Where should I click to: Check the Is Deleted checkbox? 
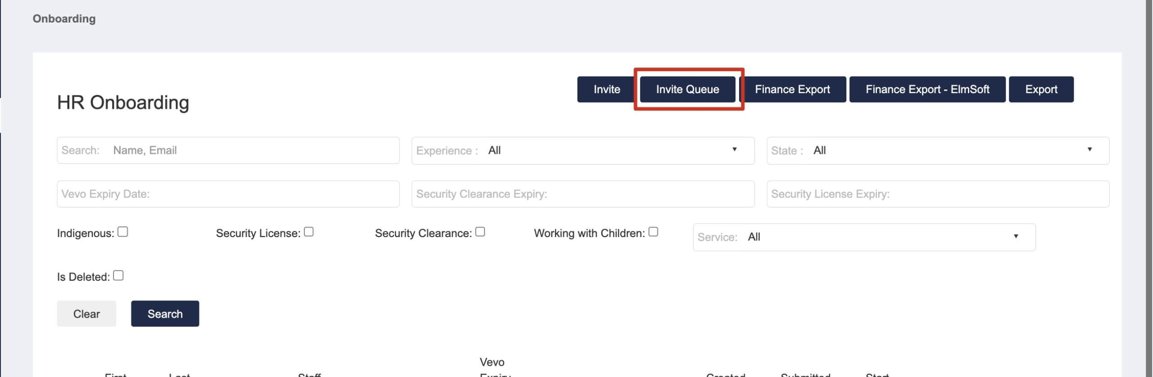[x=118, y=275]
